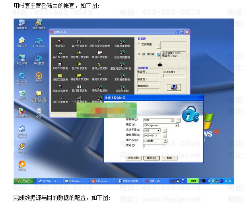
Task: Click the SQL SERVER search magnifier button
Action: [159, 55]
